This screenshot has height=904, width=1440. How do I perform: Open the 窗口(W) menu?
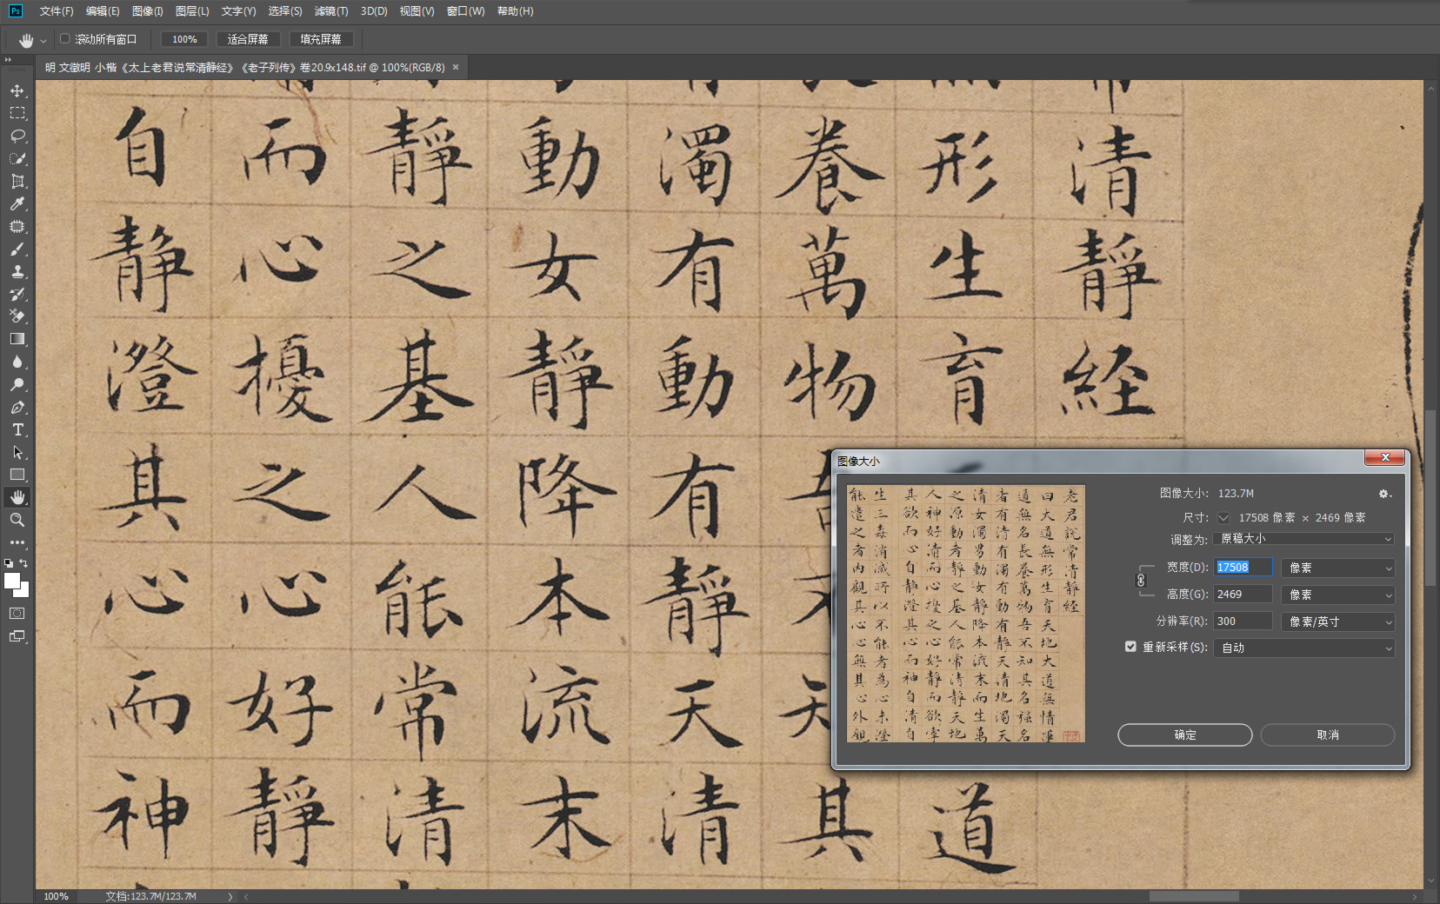click(x=466, y=11)
